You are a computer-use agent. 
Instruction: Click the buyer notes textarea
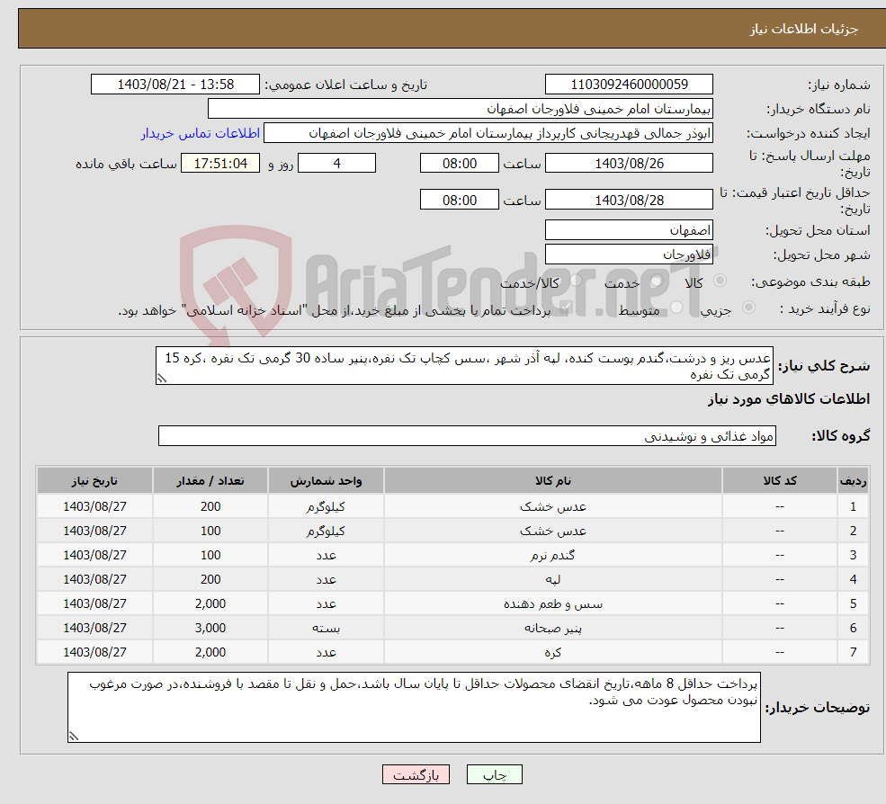coord(414,707)
